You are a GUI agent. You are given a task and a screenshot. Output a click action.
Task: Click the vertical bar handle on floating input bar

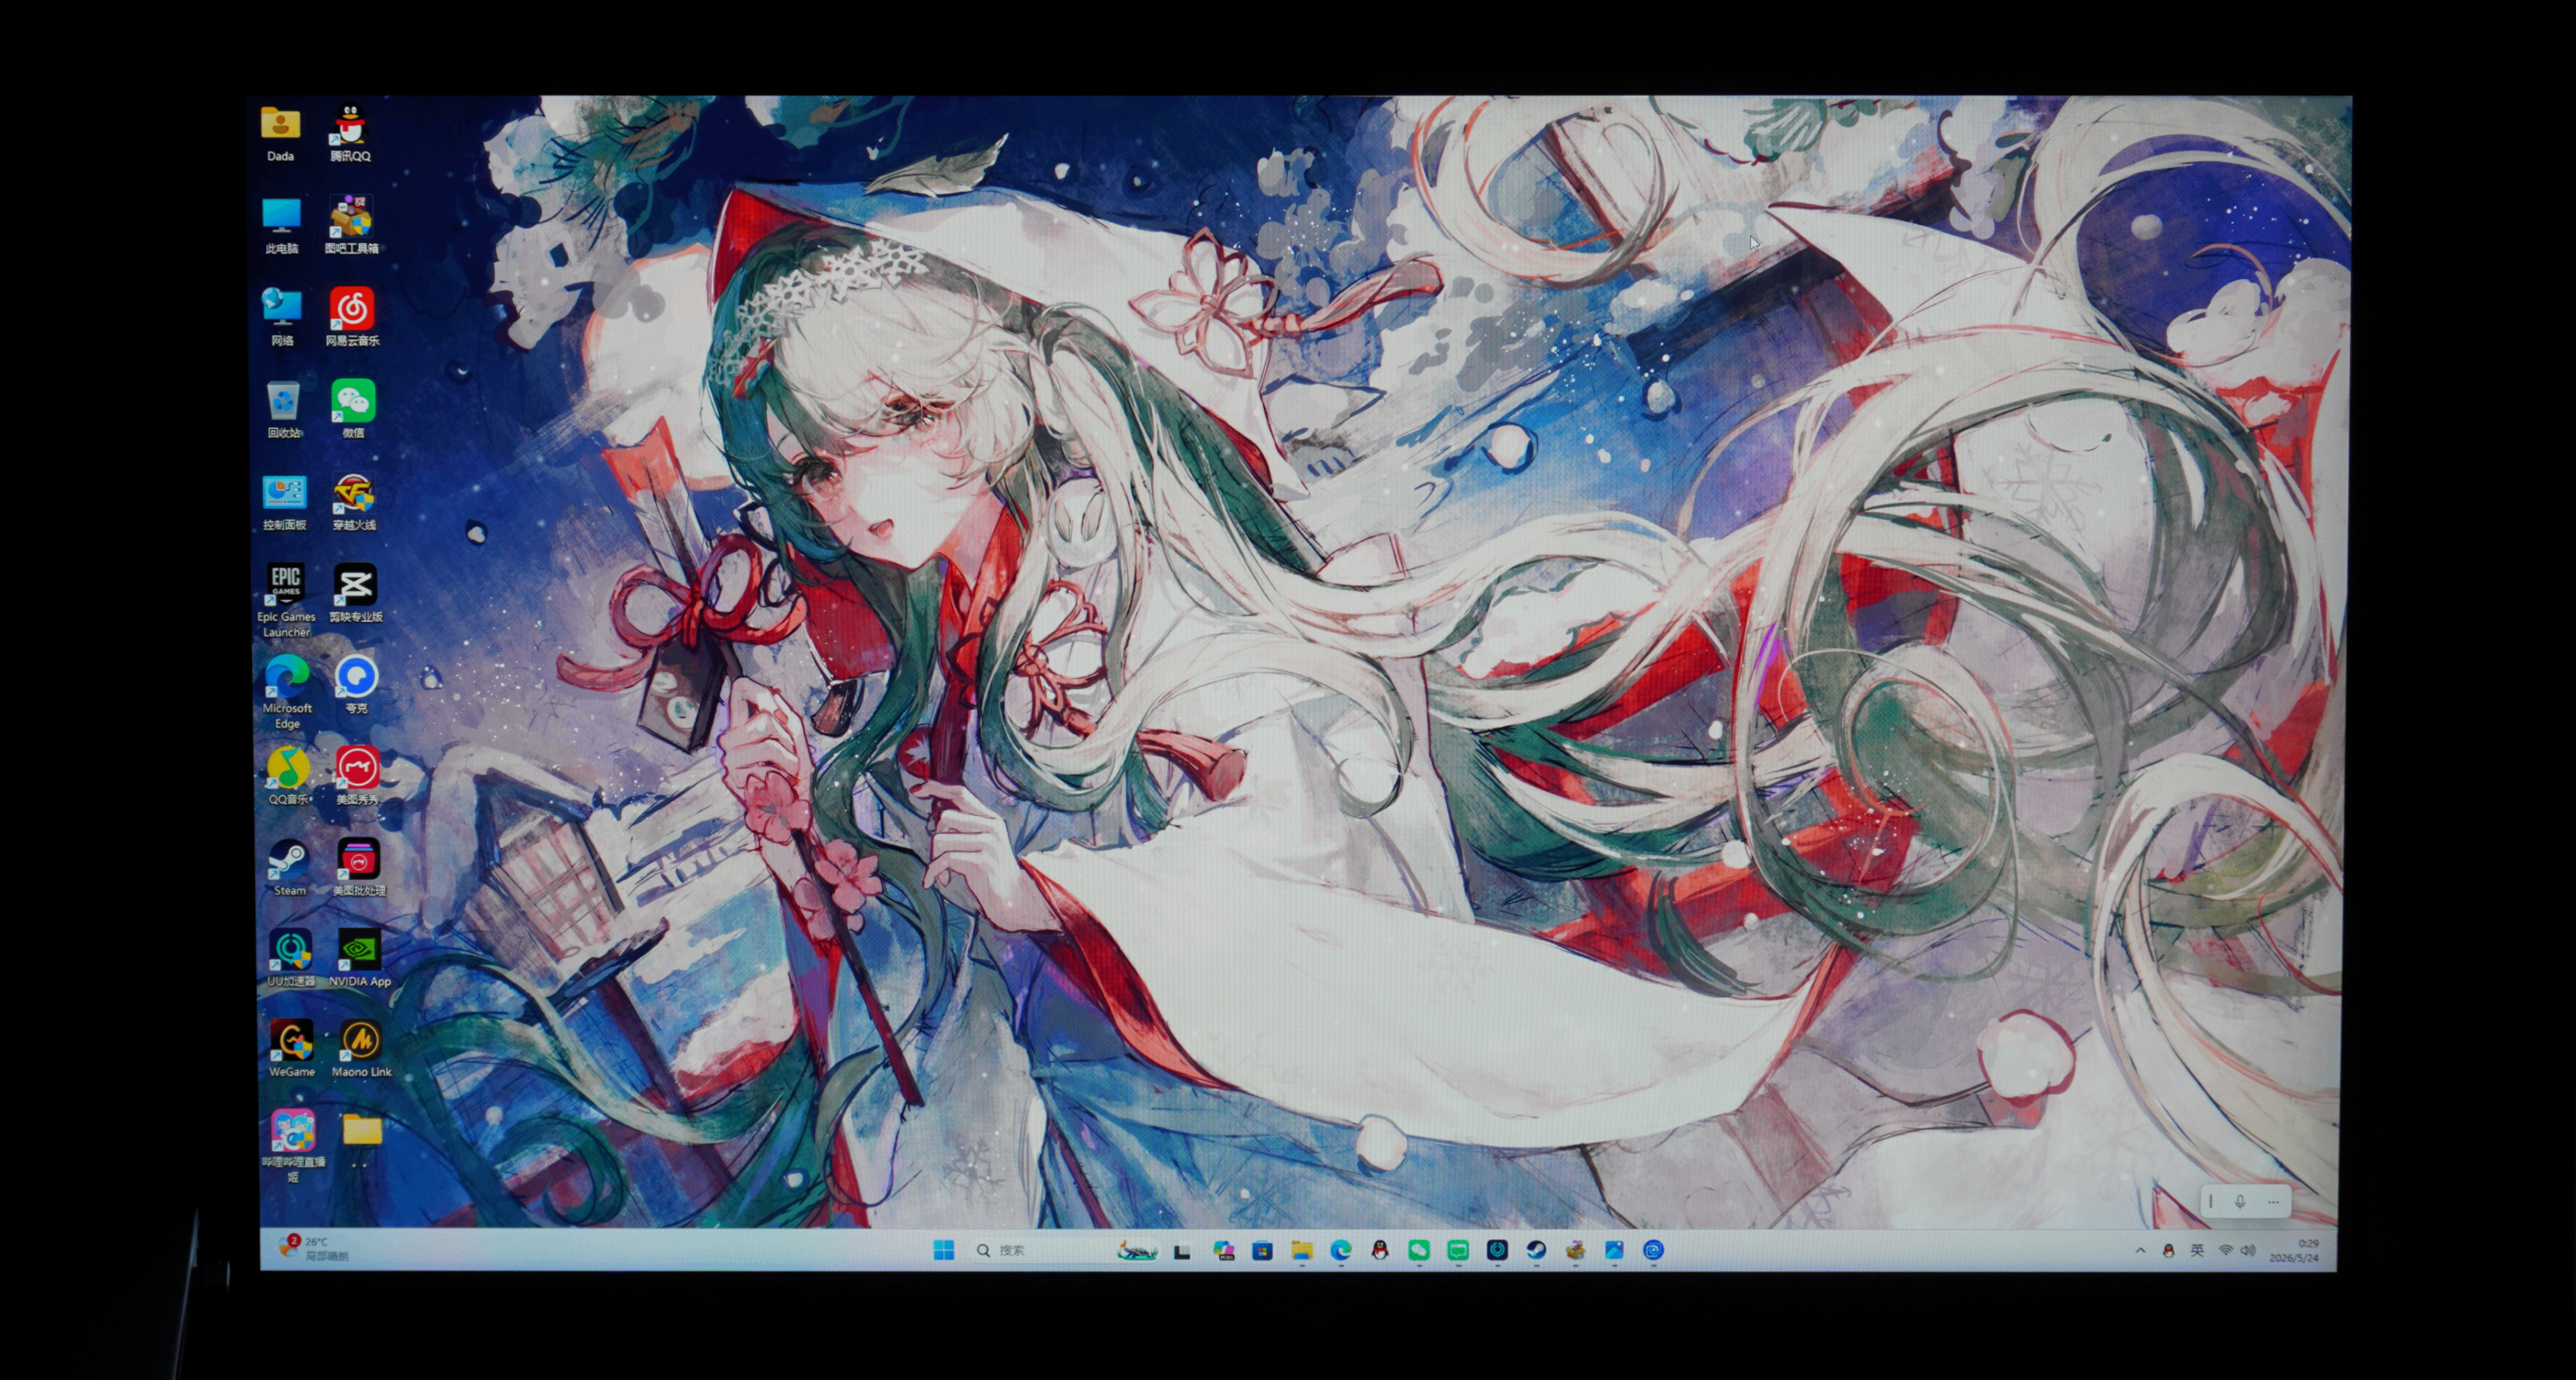pyautogui.click(x=2210, y=1201)
